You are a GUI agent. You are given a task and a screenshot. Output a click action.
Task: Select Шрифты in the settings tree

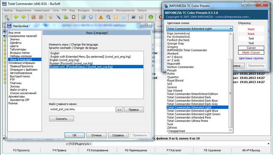[x=16, y=42]
